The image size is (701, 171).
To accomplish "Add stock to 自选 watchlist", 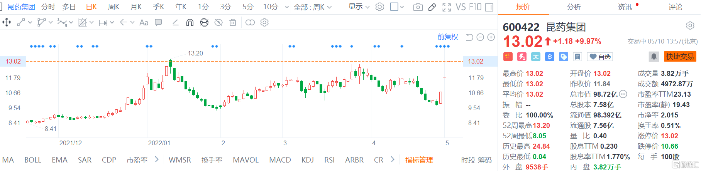I will 600,57.
